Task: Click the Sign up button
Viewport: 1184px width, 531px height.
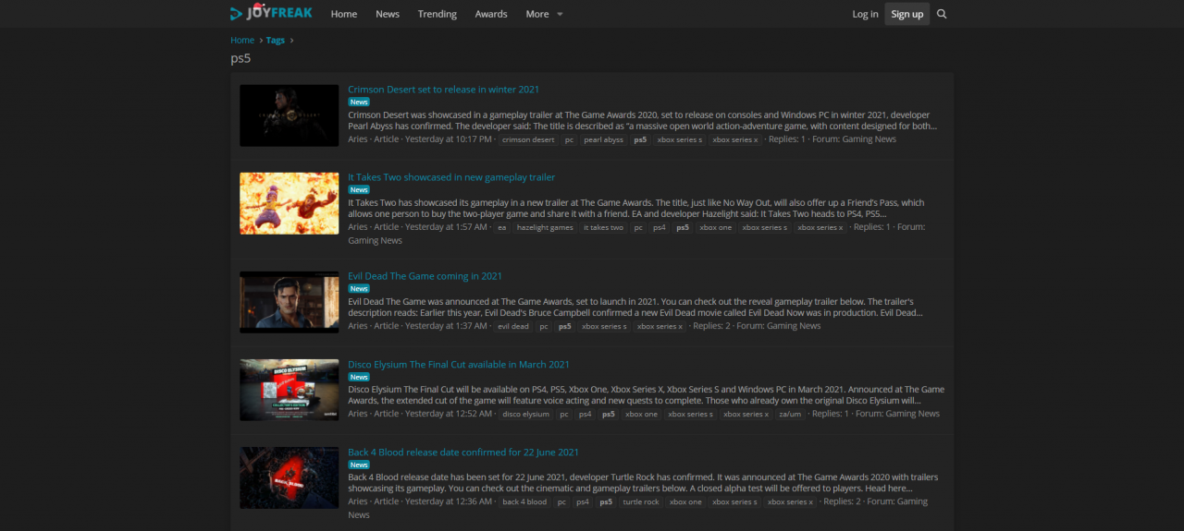Action: click(x=907, y=14)
